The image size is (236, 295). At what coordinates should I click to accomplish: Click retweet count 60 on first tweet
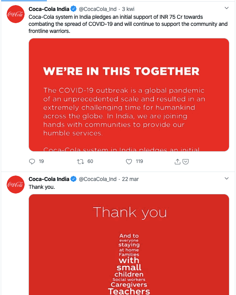coord(90,161)
